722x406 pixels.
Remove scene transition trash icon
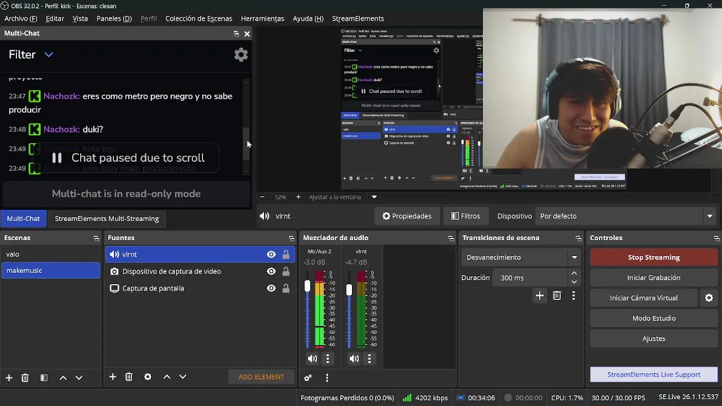point(557,295)
